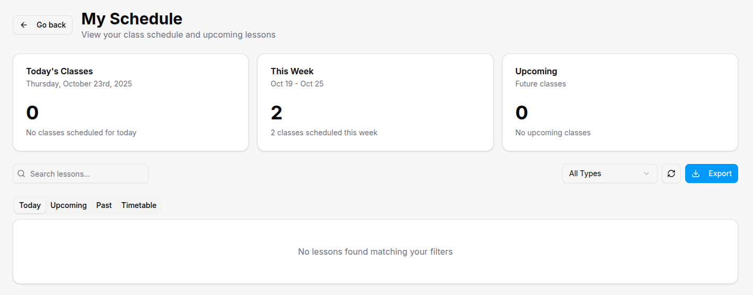Click the Today's Classes summary card

pos(130,102)
